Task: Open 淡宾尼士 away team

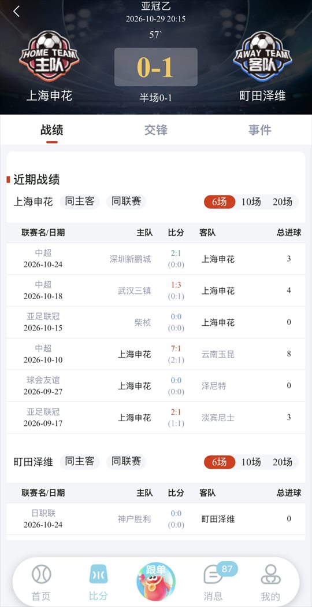Action: point(218,418)
